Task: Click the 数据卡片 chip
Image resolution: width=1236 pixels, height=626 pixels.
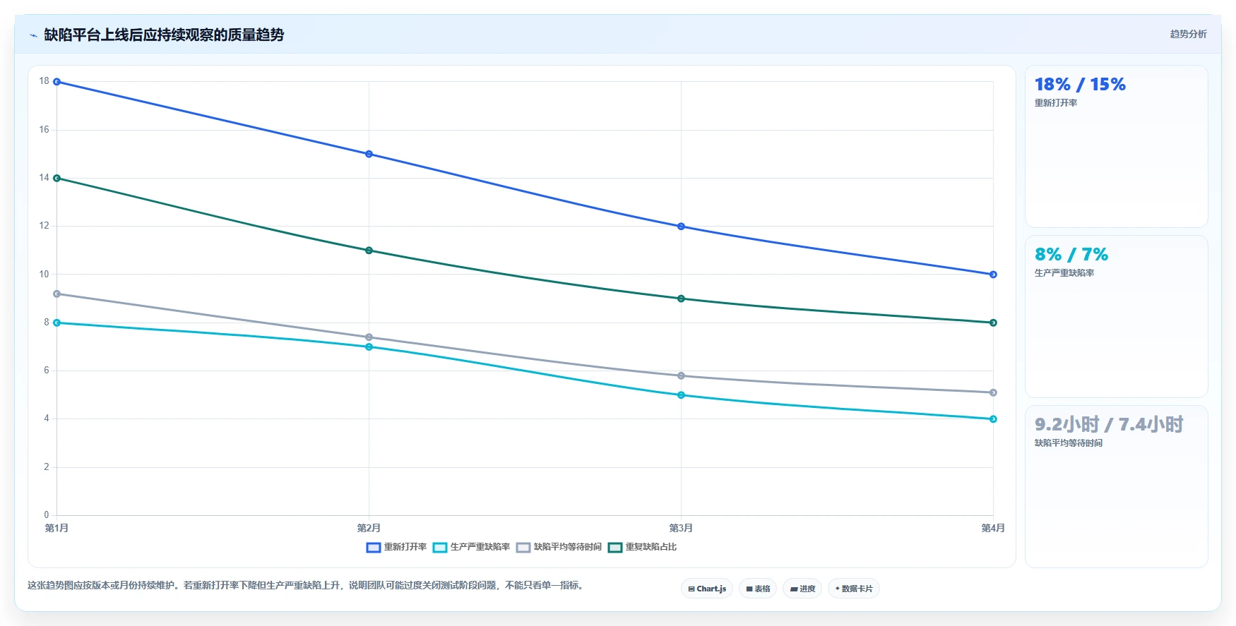Action: tap(853, 589)
